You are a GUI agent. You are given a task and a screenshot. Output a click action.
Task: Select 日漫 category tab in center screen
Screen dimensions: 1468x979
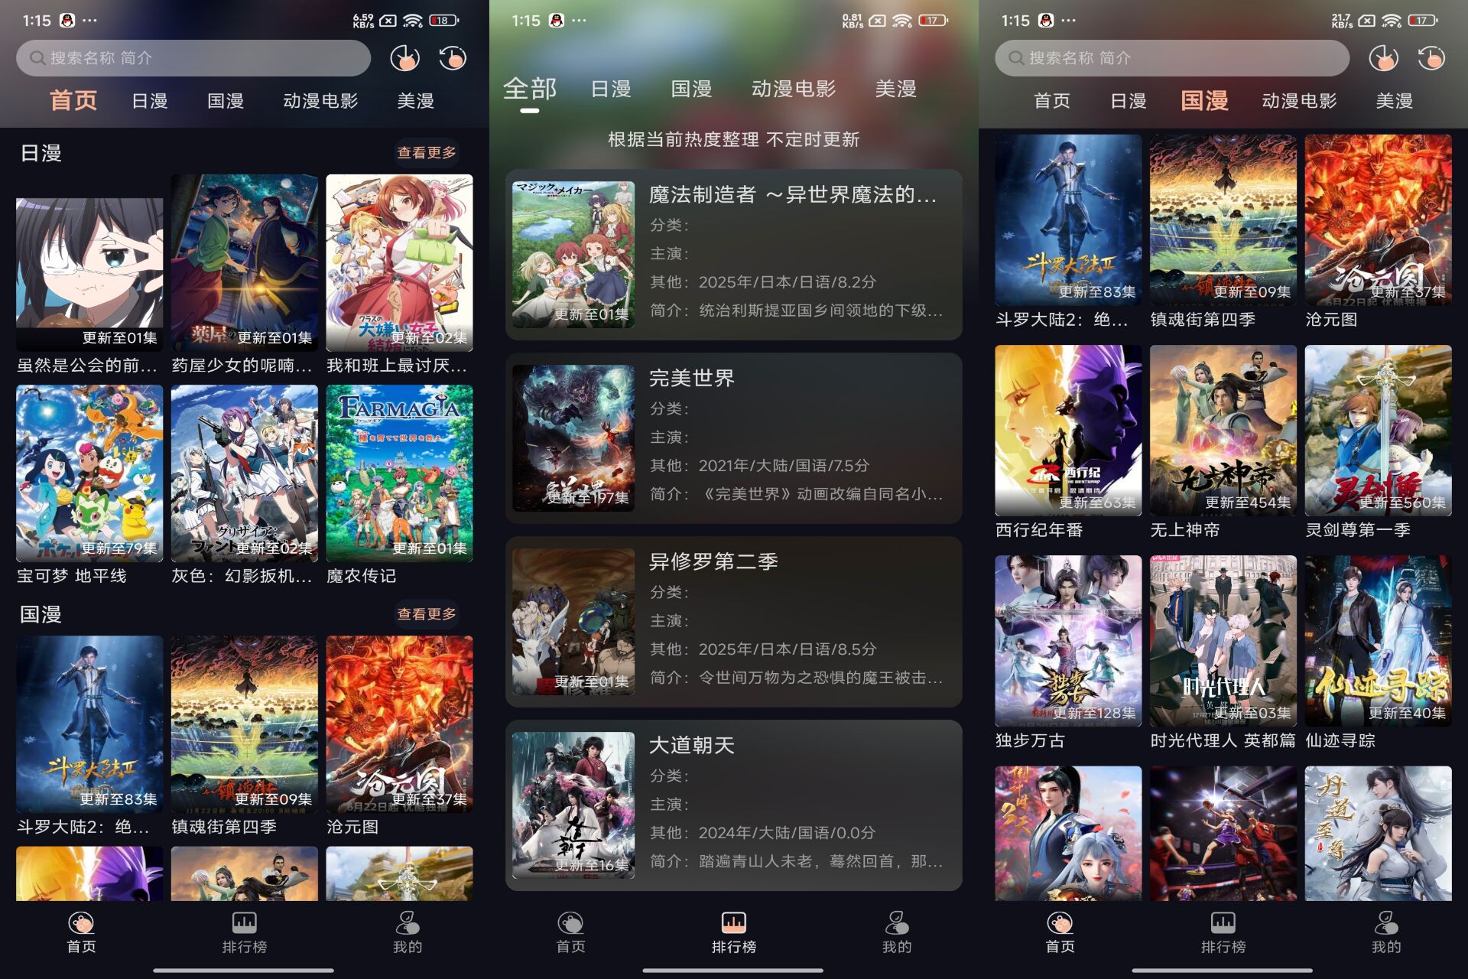(609, 92)
